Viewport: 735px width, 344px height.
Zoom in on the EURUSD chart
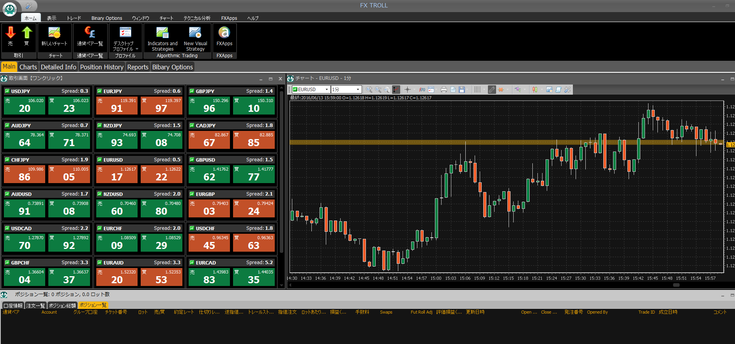click(x=369, y=90)
